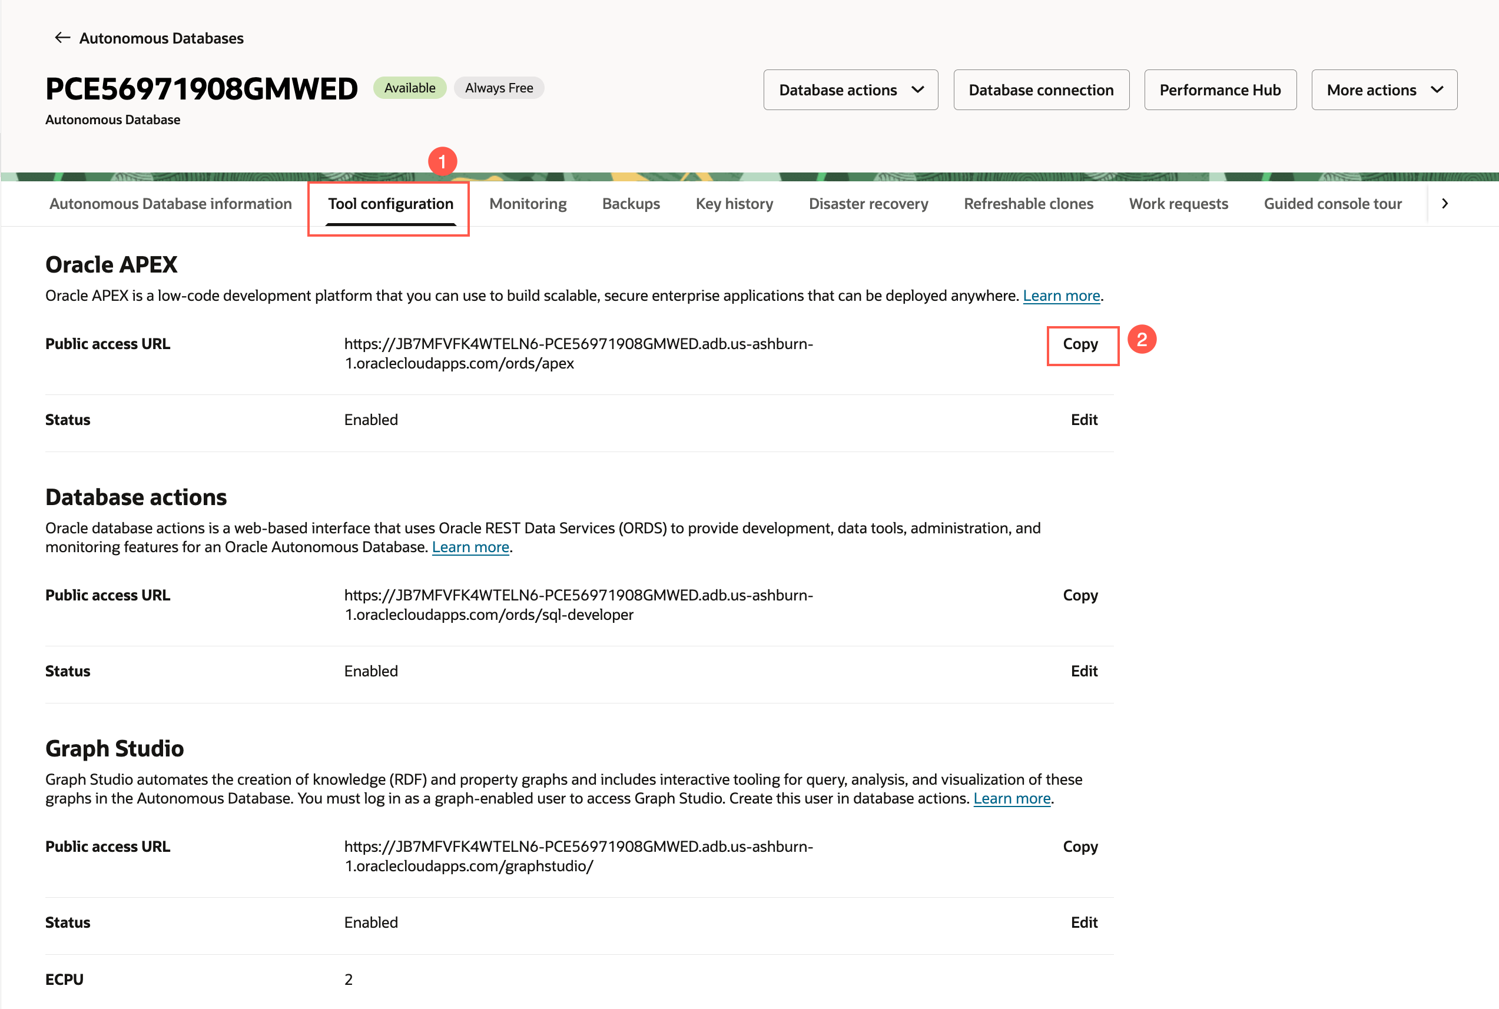The width and height of the screenshot is (1499, 1009).
Task: Copy the Database actions sql-developer URL
Action: pyautogui.click(x=1080, y=595)
